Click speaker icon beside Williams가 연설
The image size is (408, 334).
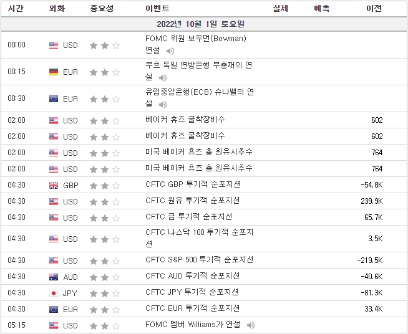tap(251, 325)
